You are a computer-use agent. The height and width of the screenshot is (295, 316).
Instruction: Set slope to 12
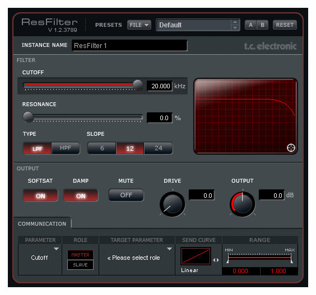pyautogui.click(x=130, y=148)
